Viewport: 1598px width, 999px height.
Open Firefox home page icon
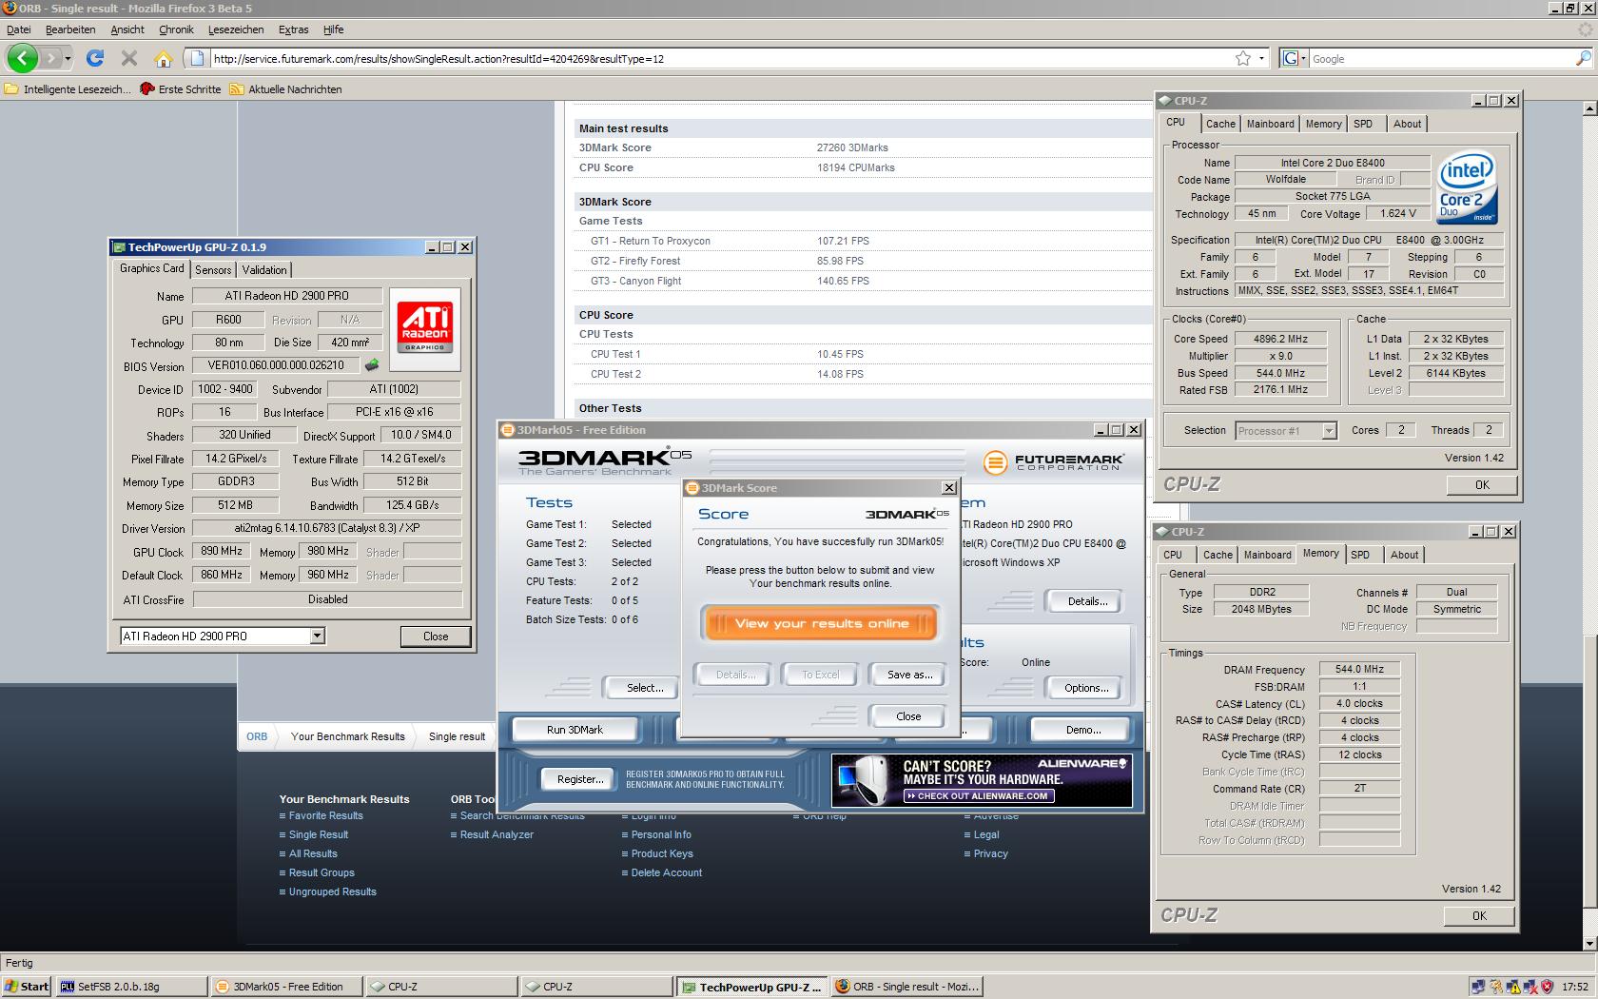coord(164,59)
